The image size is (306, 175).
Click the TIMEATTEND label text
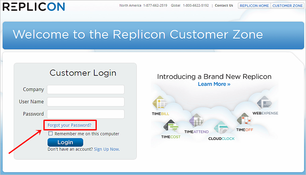point(196,132)
